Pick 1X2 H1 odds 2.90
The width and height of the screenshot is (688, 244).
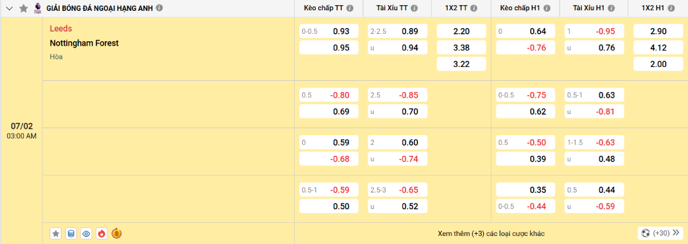(658, 32)
